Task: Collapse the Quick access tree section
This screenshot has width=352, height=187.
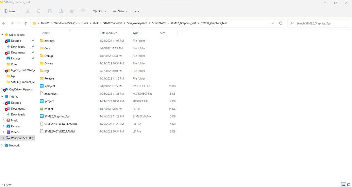Action: pyautogui.click(x=2, y=35)
